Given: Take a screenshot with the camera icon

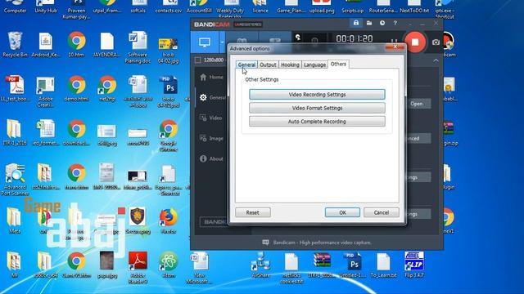Looking at the screenshot, I should point(436,42).
